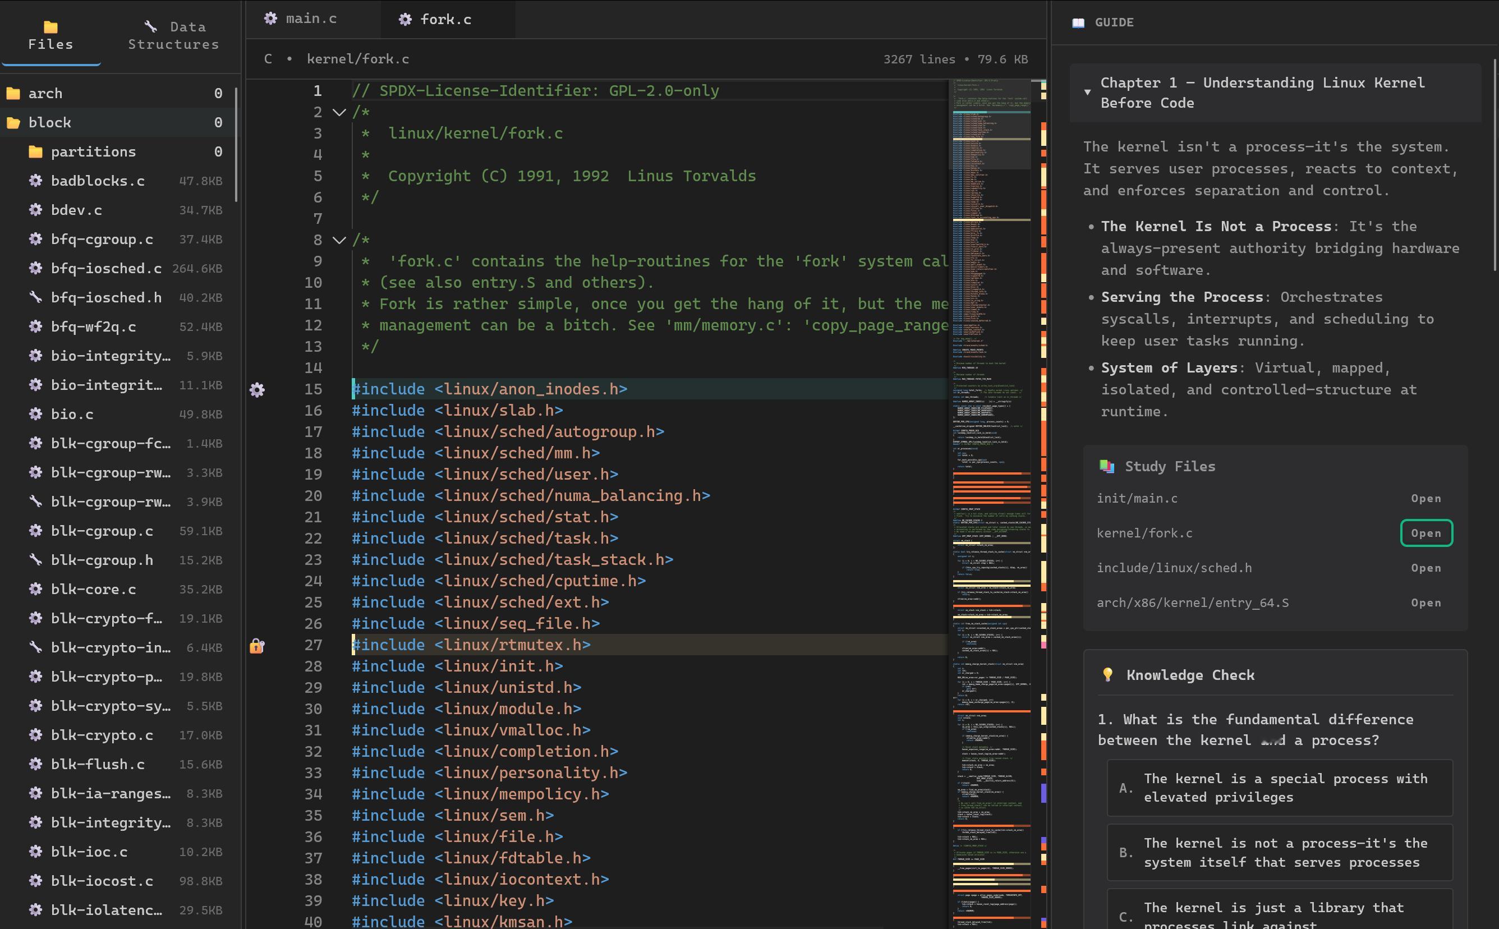Open arch/x86/kernel/entry_64.S study file

(1426, 603)
